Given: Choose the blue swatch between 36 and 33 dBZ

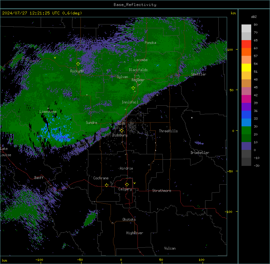Looking at the screenshot, I should (246, 114).
